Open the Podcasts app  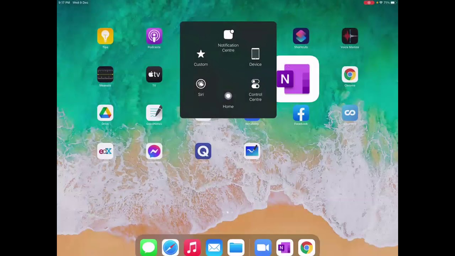(x=154, y=36)
